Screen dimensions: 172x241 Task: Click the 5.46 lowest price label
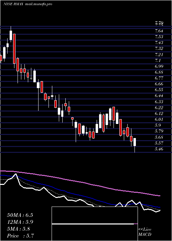click(x=159, y=149)
